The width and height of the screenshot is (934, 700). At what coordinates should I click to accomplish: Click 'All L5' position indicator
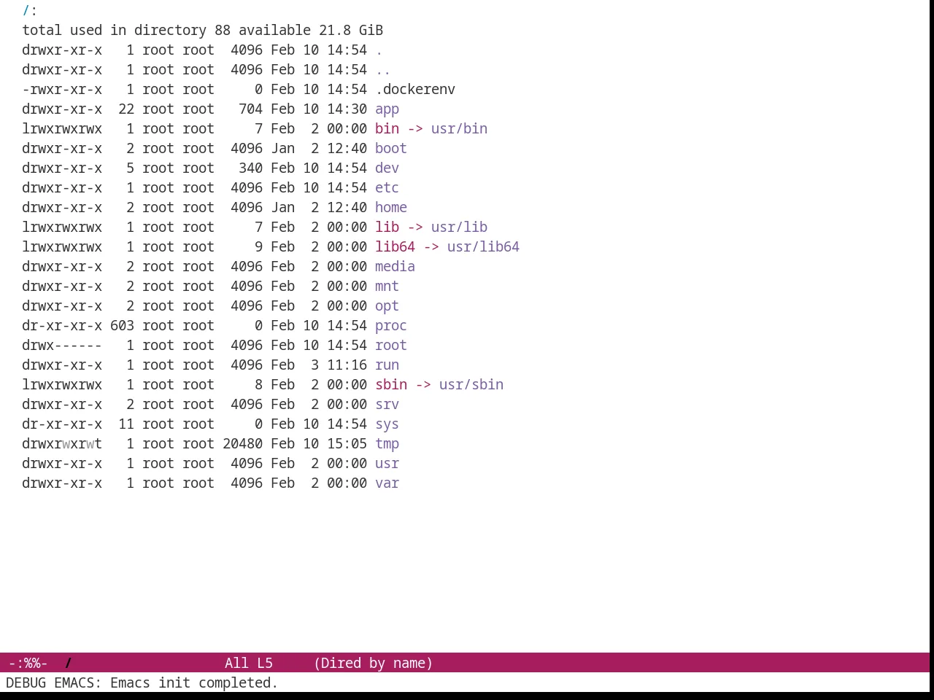249,663
